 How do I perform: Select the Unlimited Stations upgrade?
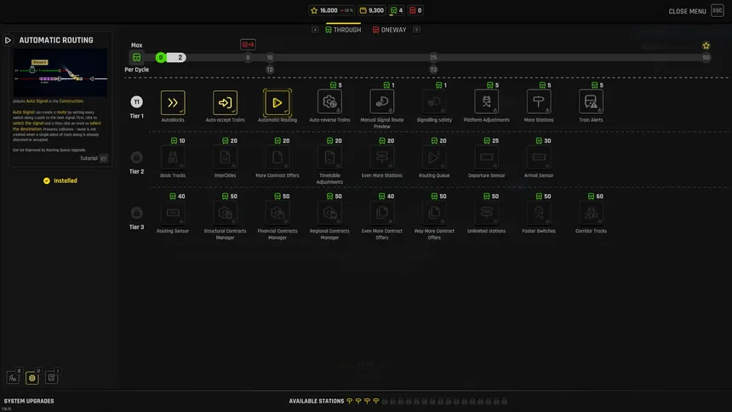coord(487,213)
